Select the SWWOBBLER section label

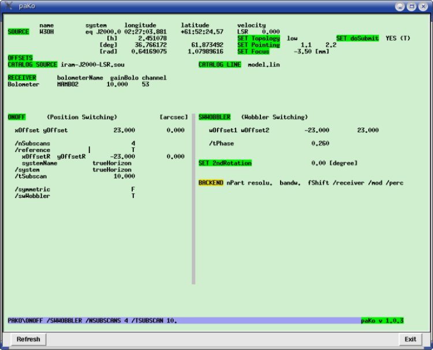pos(214,117)
